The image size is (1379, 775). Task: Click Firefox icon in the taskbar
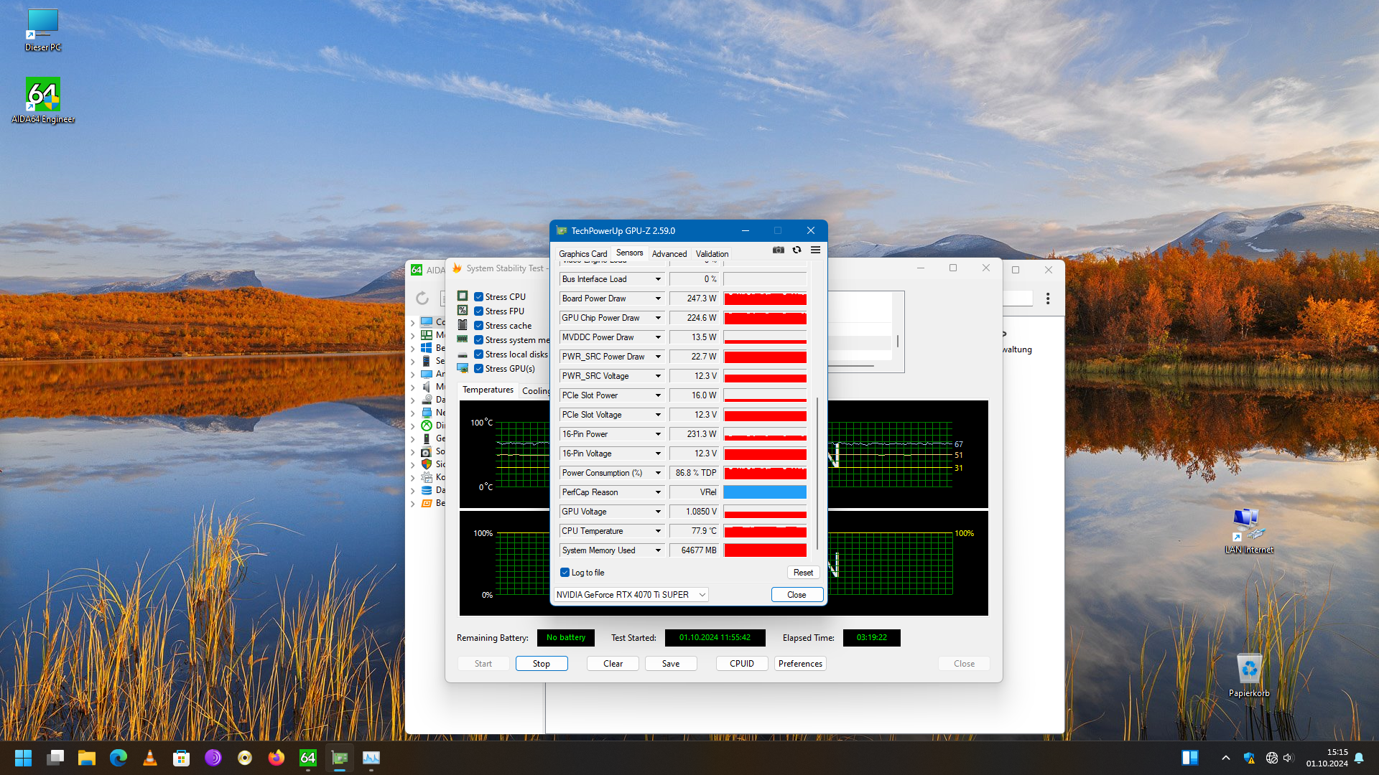[276, 758]
